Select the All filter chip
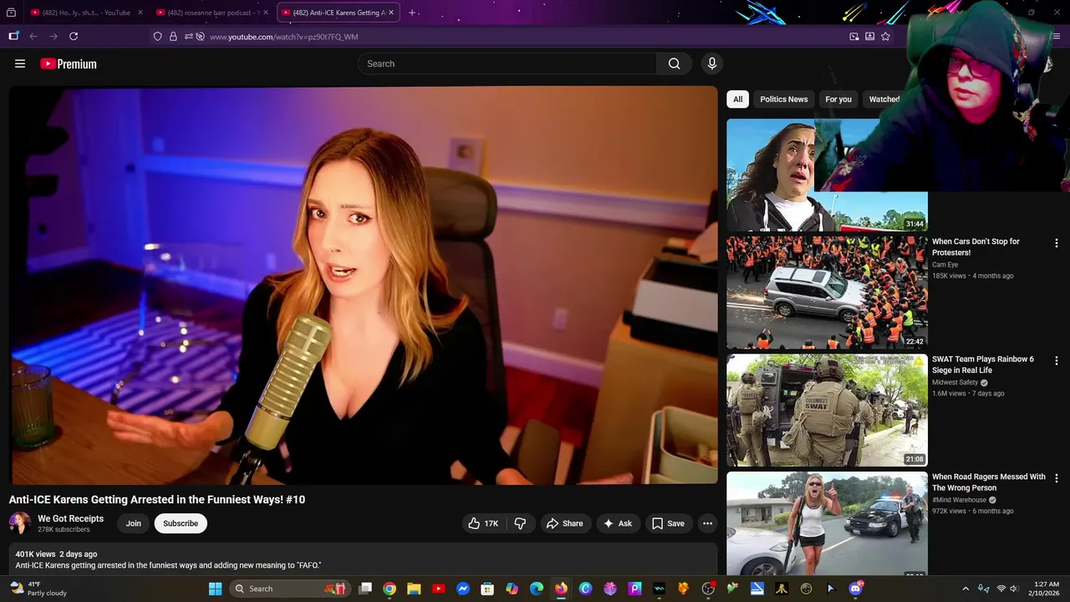This screenshot has width=1070, height=602. (x=737, y=99)
